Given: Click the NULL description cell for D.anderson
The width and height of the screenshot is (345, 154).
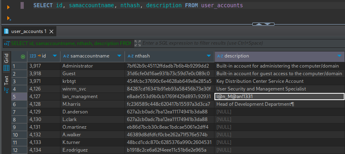Looking at the screenshot, I should pos(280,112).
